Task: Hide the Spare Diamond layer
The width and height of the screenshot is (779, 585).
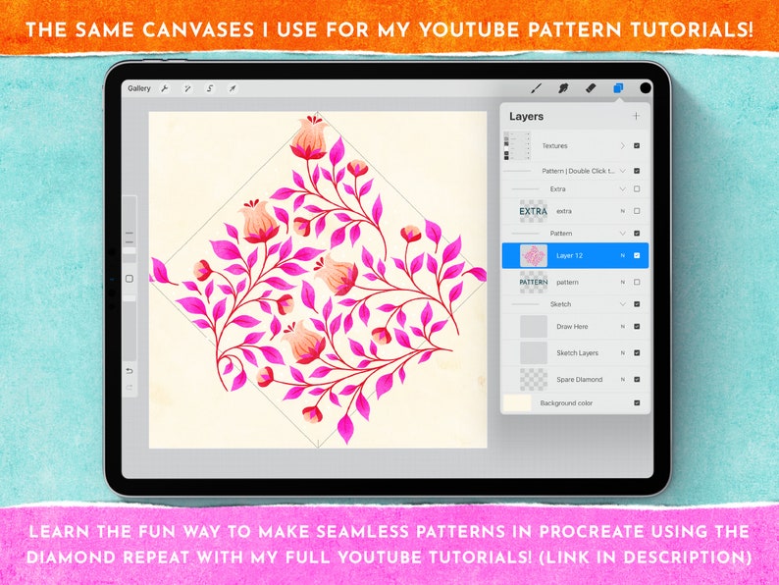Action: pos(637,379)
